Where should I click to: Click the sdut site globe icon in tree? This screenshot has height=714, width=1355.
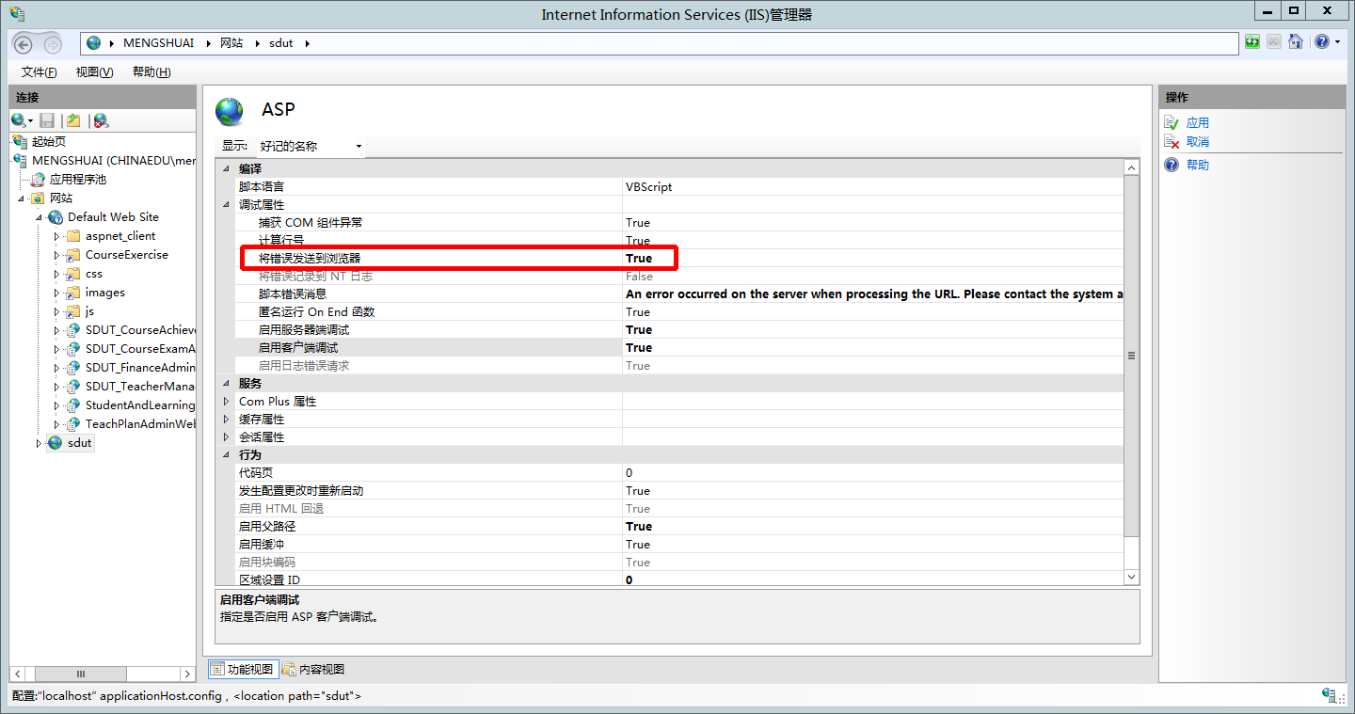(56, 442)
